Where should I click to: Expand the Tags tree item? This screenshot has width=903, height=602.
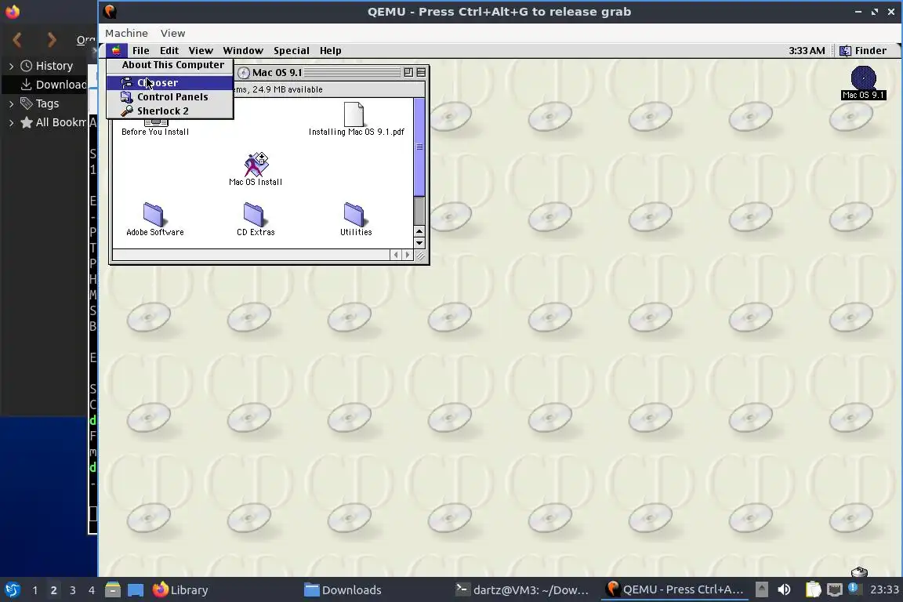[11, 103]
